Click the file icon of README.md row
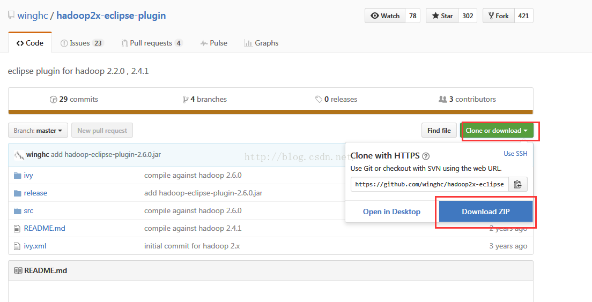 (17, 229)
